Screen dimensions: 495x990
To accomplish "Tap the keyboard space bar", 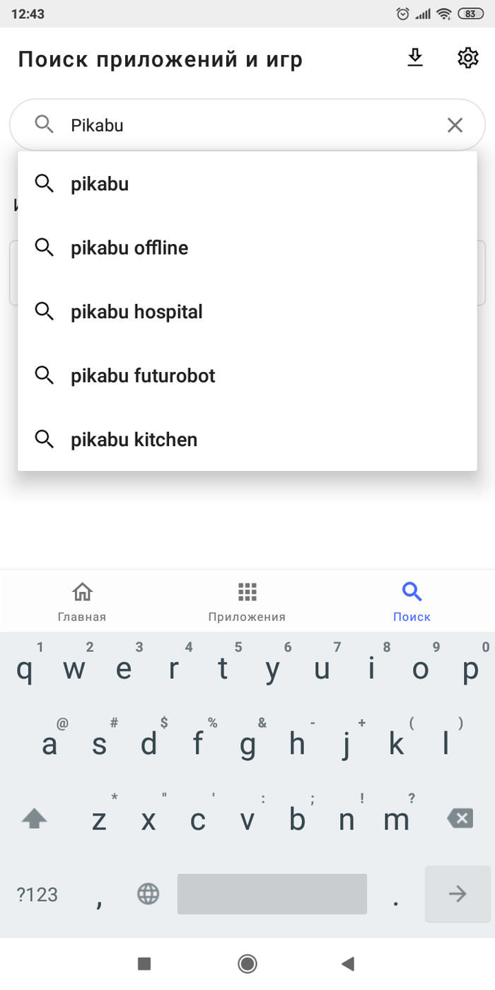I will 272,895.
